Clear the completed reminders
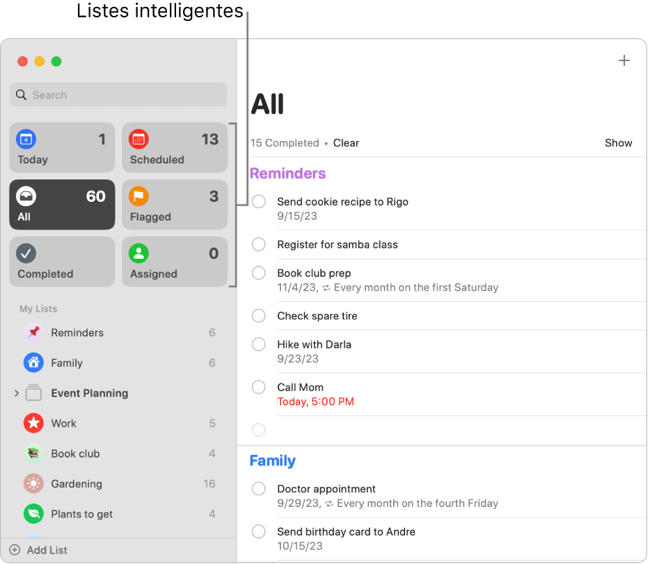 [x=346, y=143]
